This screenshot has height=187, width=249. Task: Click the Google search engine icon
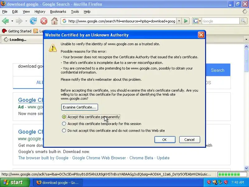tap(196, 21)
